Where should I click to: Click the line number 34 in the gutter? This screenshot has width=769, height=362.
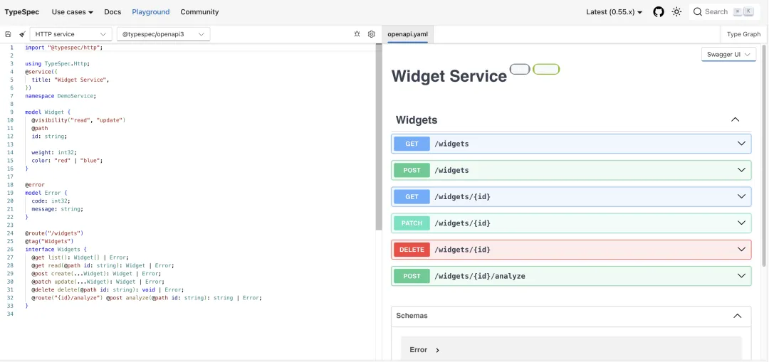click(11, 314)
